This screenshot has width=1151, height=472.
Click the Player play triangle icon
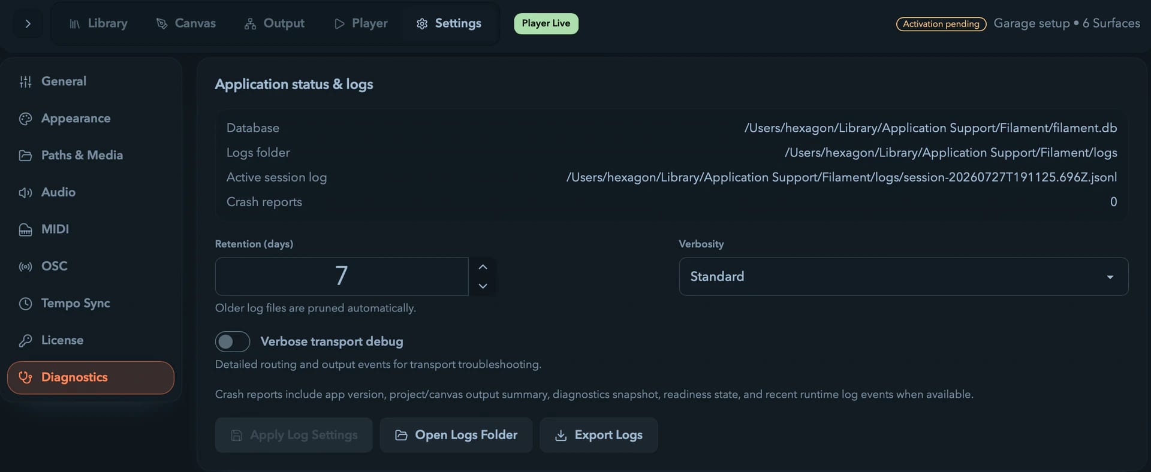(x=339, y=24)
